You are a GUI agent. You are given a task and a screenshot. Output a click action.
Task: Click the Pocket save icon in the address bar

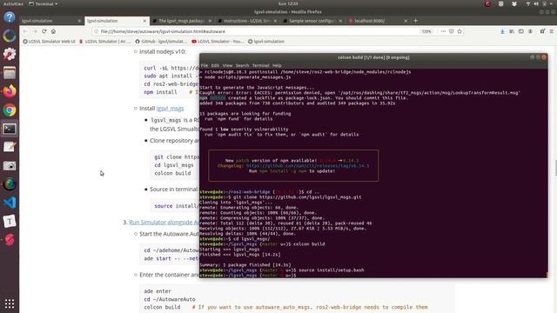pyautogui.click(x=451, y=31)
